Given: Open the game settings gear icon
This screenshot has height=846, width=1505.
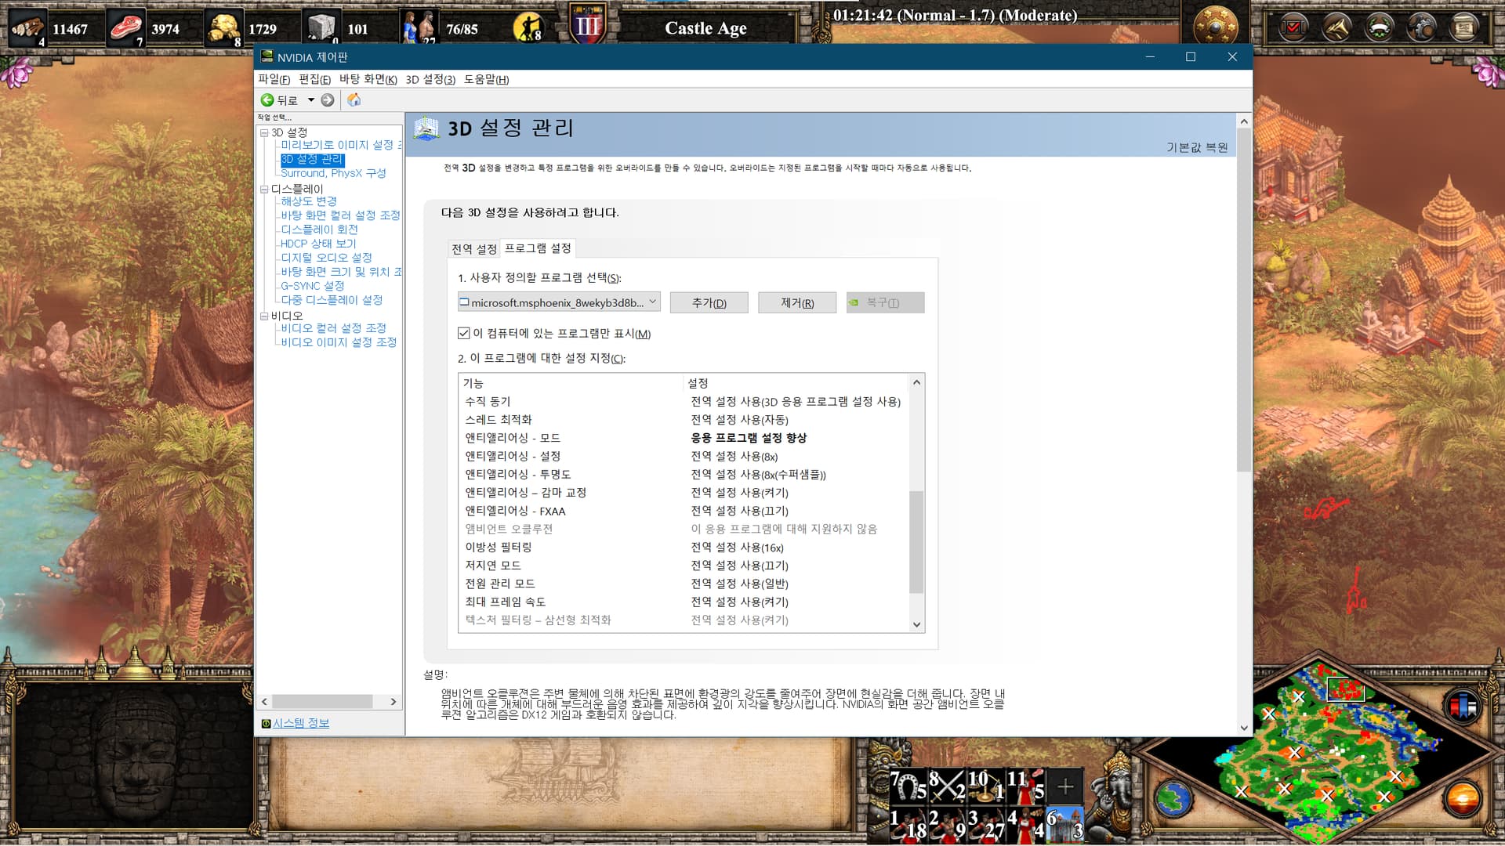Looking at the screenshot, I should (x=1421, y=28).
